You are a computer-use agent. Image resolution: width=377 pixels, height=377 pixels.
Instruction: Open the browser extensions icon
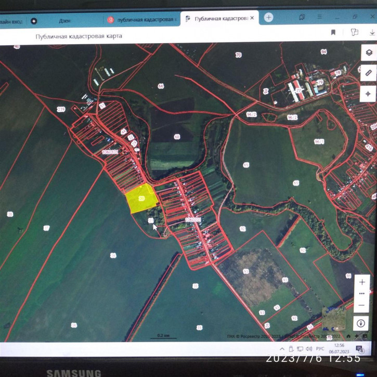pos(355,32)
